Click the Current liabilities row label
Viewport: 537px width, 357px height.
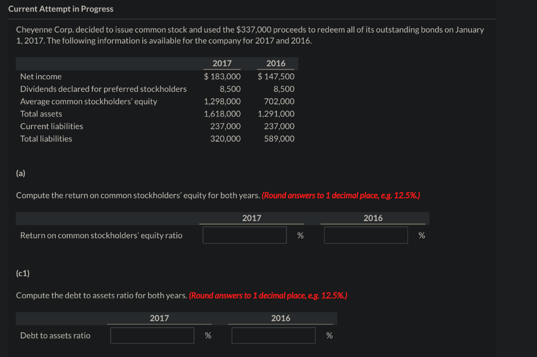pyautogui.click(x=51, y=126)
